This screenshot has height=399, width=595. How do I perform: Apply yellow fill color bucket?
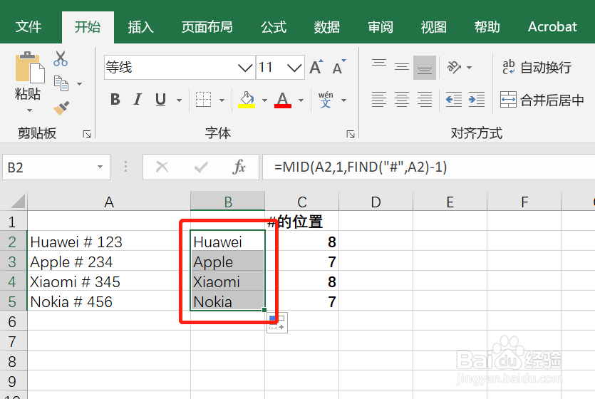247,100
